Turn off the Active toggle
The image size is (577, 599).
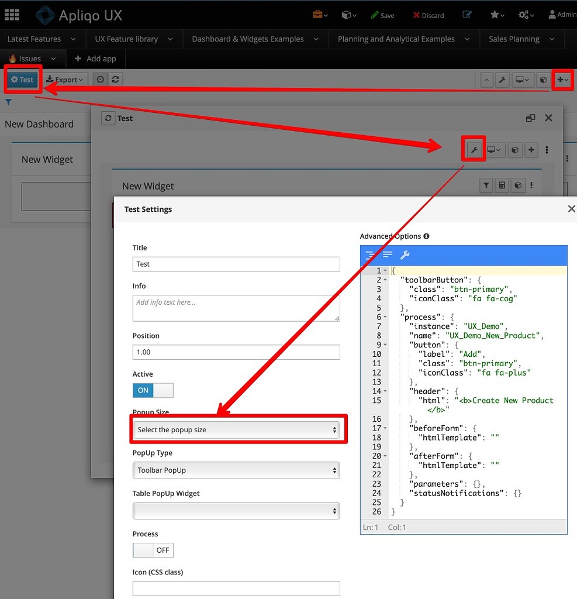[x=153, y=390]
